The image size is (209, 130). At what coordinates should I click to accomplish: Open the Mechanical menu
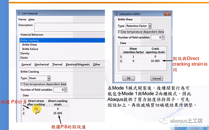(42, 64)
